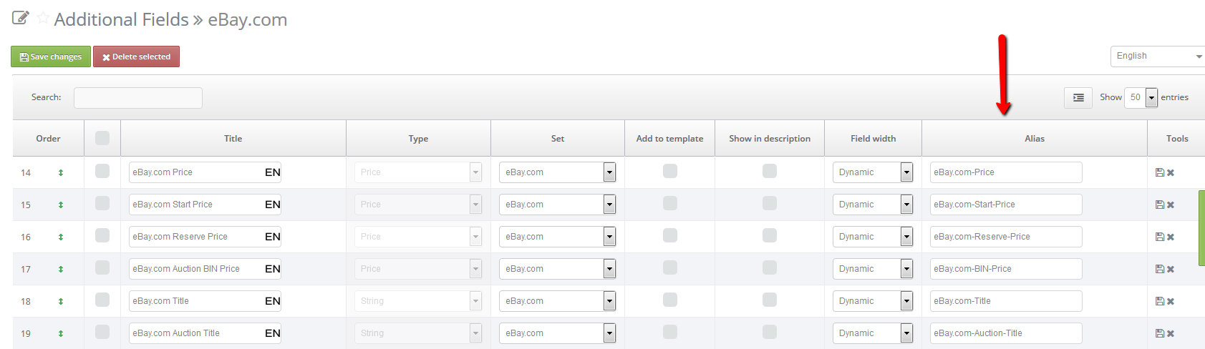Select the checkbox for row 15
The height and width of the screenshot is (349, 1205).
point(102,203)
